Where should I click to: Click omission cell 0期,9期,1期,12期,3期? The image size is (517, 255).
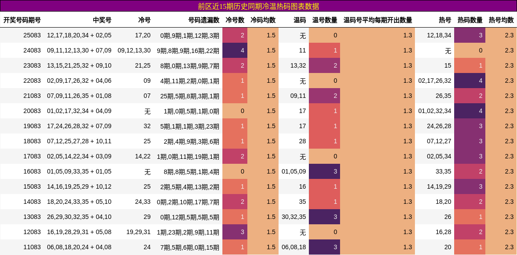pyautogui.click(x=189, y=35)
